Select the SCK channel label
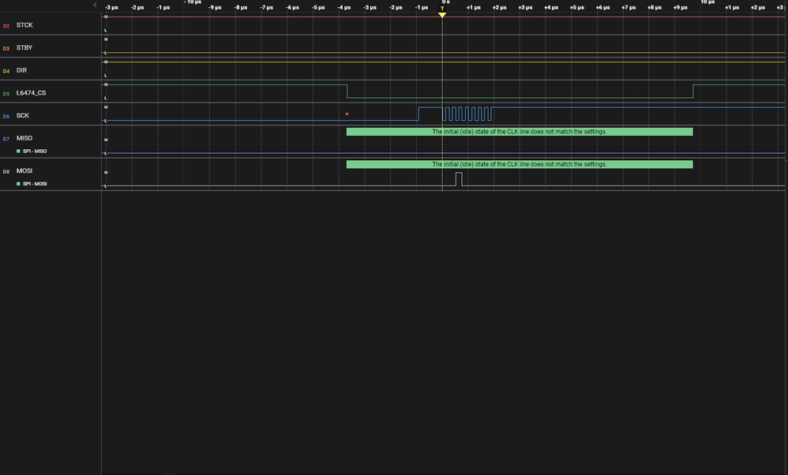788x475 pixels. [23, 115]
